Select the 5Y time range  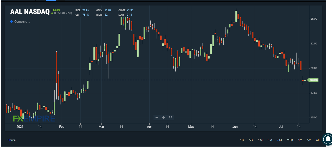pyautogui.click(x=309, y=140)
